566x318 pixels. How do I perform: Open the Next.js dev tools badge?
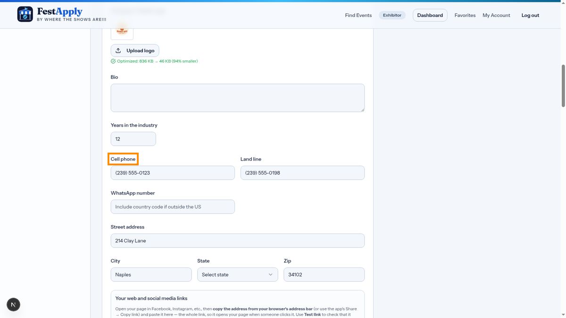13,304
